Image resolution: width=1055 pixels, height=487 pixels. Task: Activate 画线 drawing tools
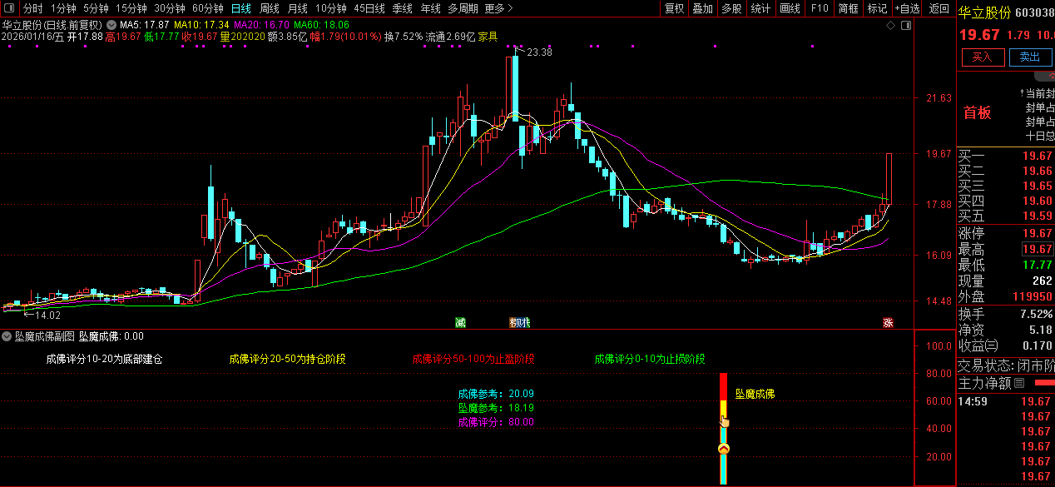790,8
